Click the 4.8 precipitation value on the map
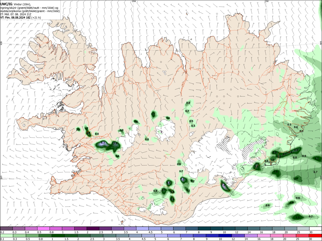The image size is (322, 241). 169,183
